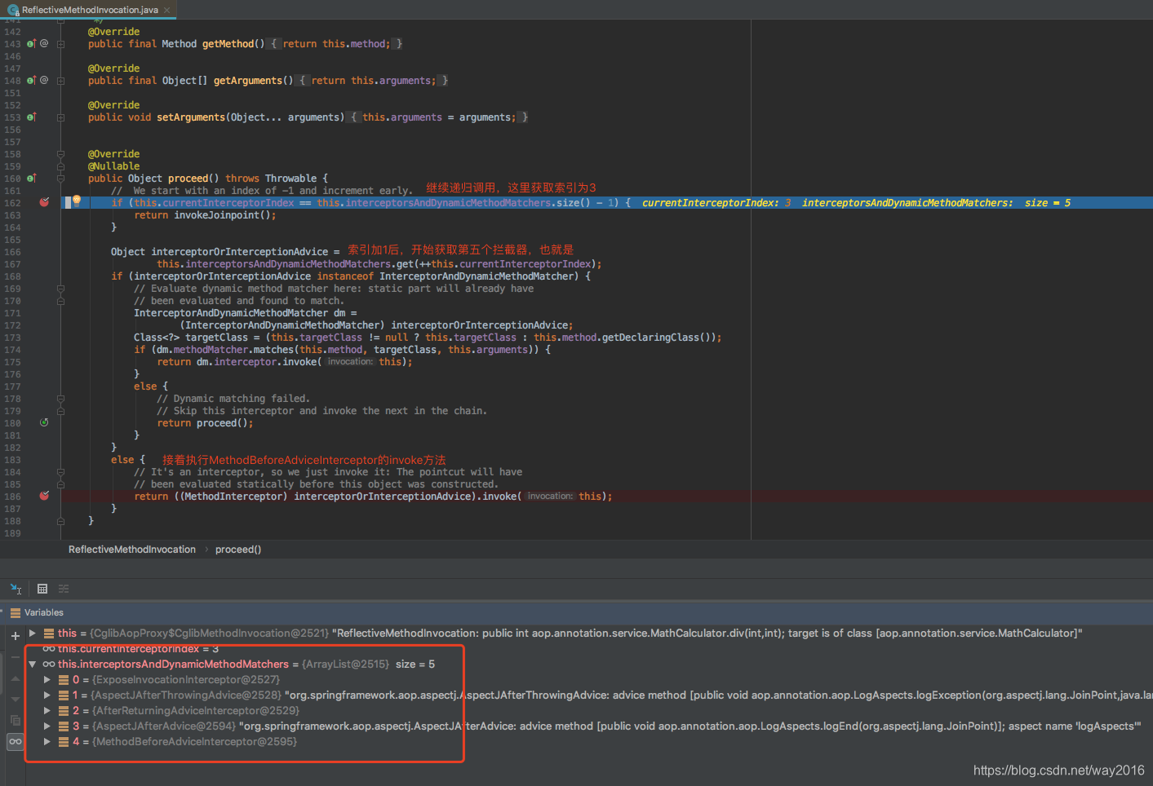This screenshot has width=1153, height=786.
Task: Expand element 0 ExposeInvocationInterceptor@2527
Action: point(47,680)
